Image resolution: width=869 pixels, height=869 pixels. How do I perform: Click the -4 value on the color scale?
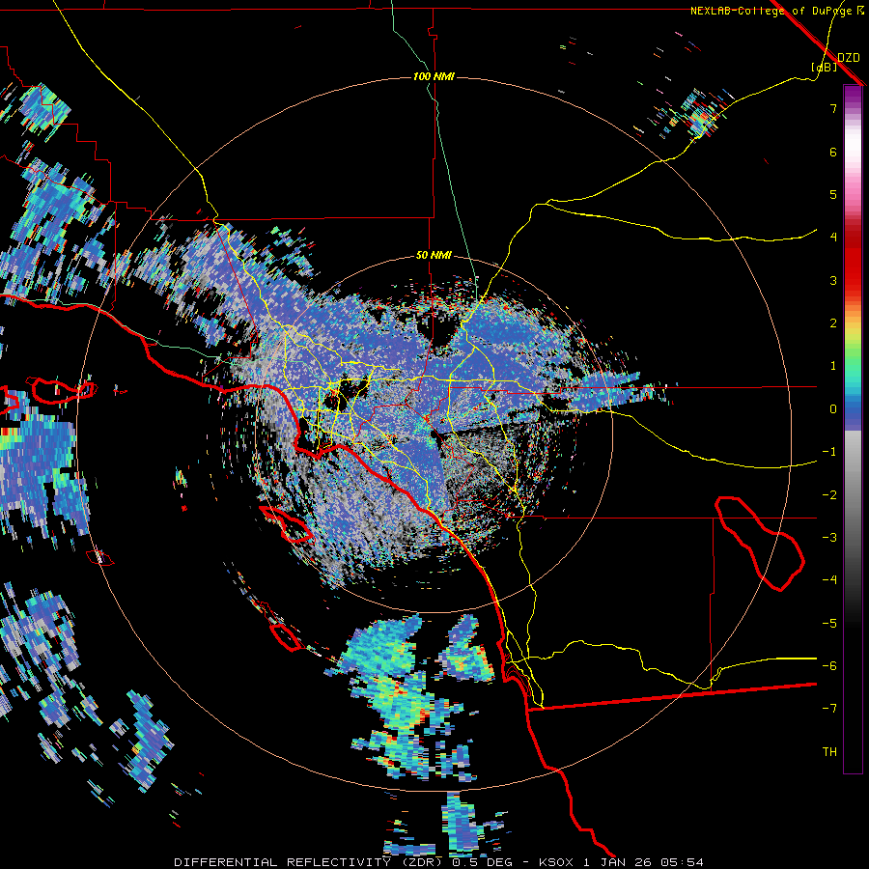[x=829, y=580]
